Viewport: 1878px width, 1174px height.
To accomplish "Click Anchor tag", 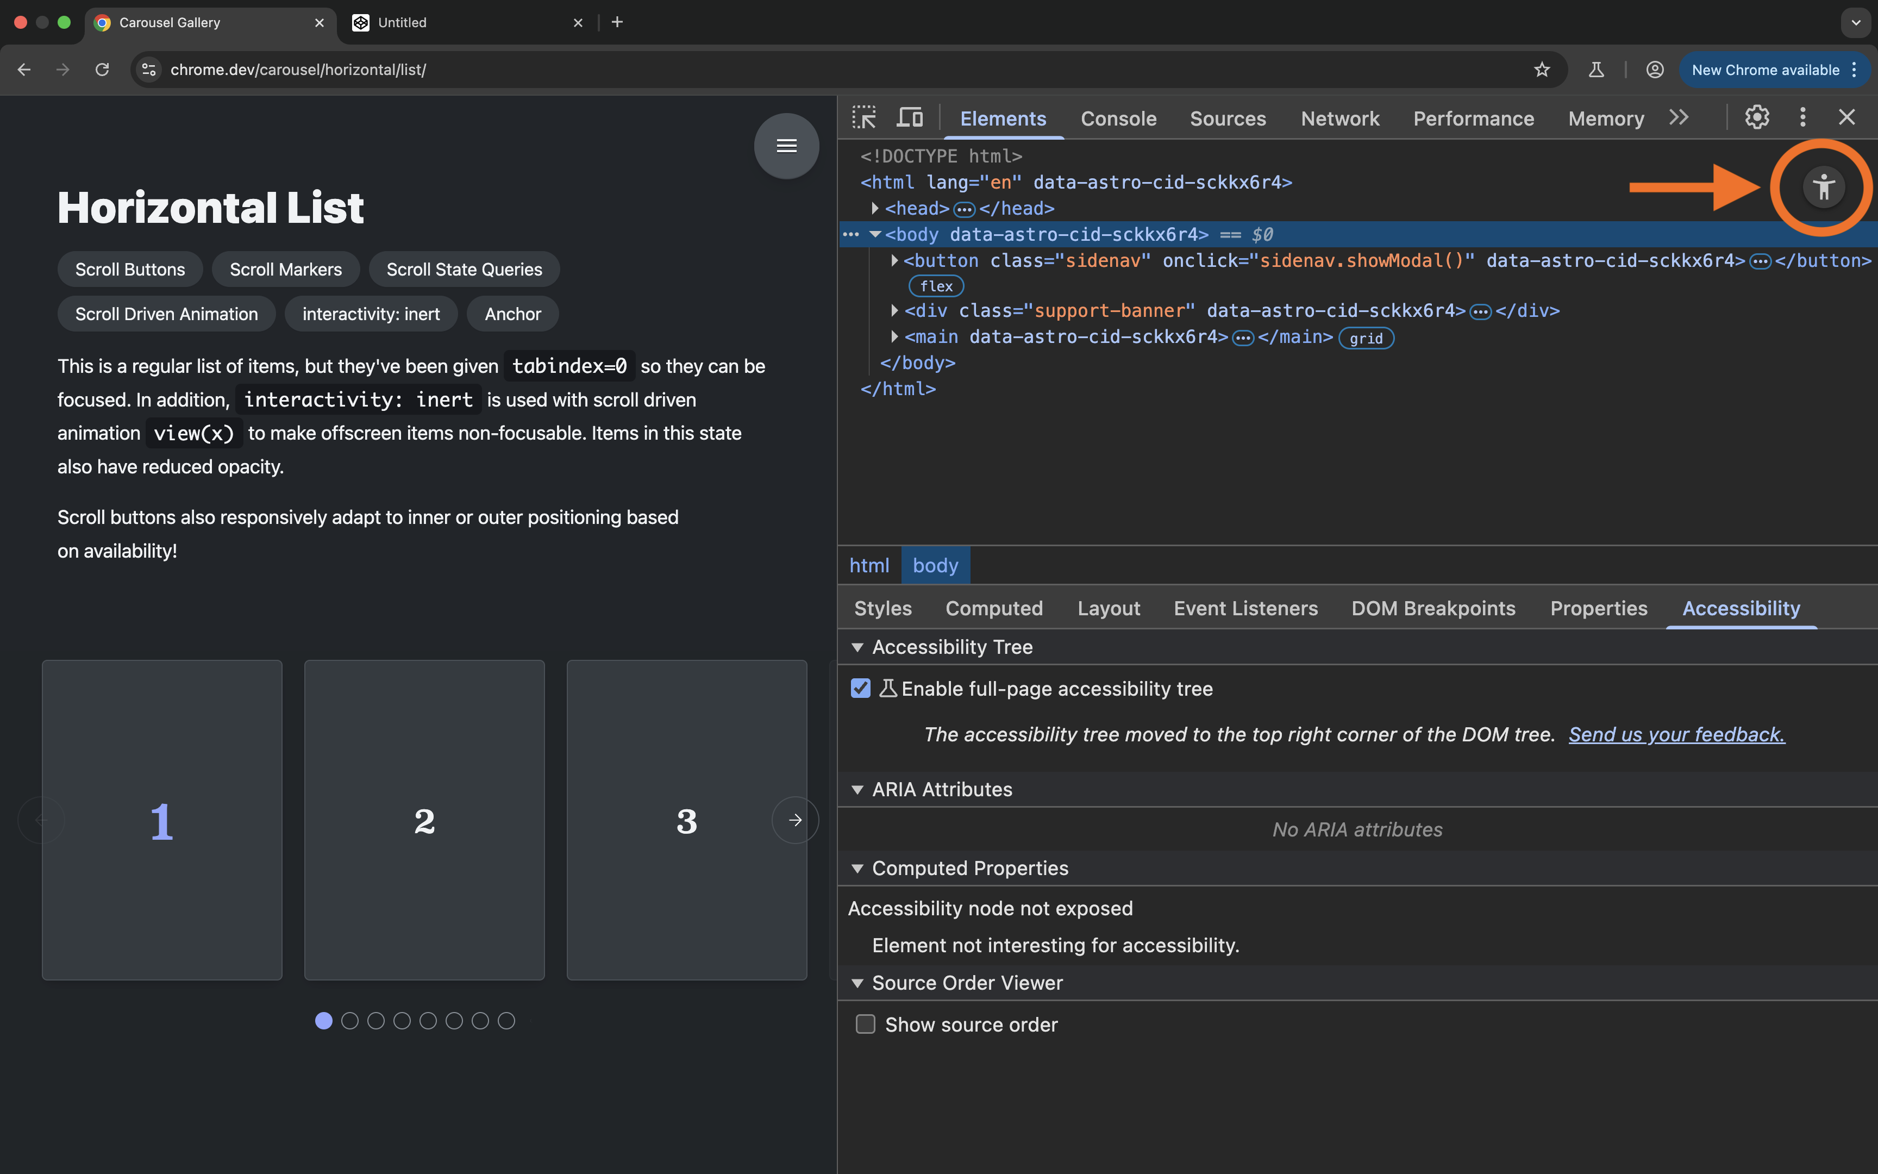I will [512, 314].
